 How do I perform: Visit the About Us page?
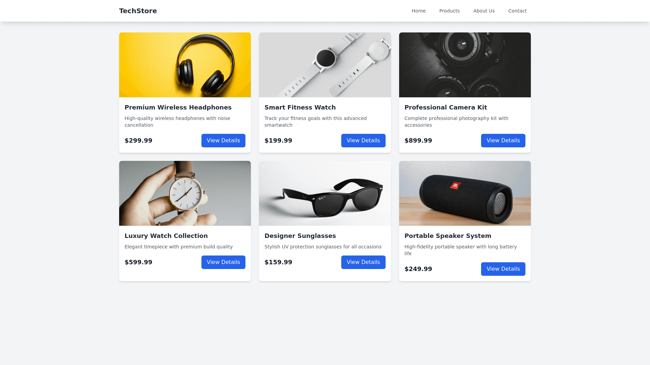(484, 11)
